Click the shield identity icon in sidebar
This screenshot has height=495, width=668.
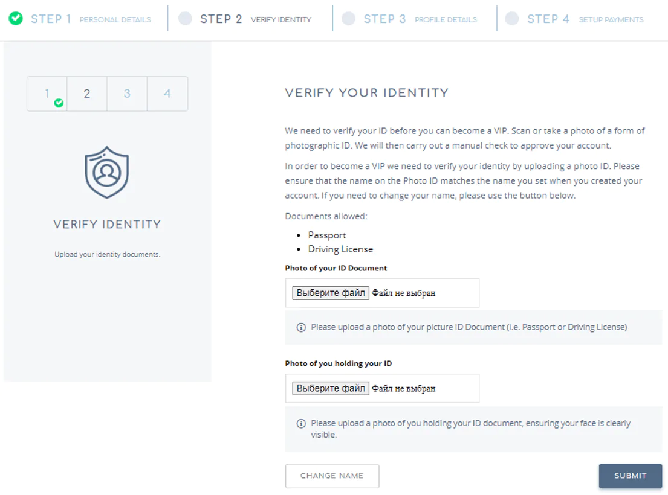107,172
